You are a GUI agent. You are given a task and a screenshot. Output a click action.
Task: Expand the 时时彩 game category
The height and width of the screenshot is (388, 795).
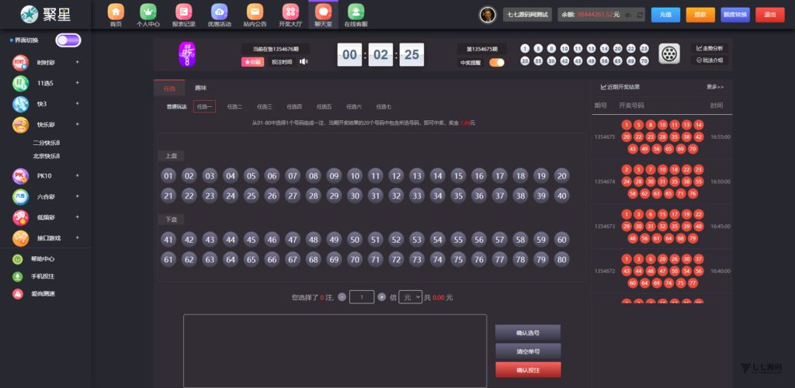coord(47,62)
